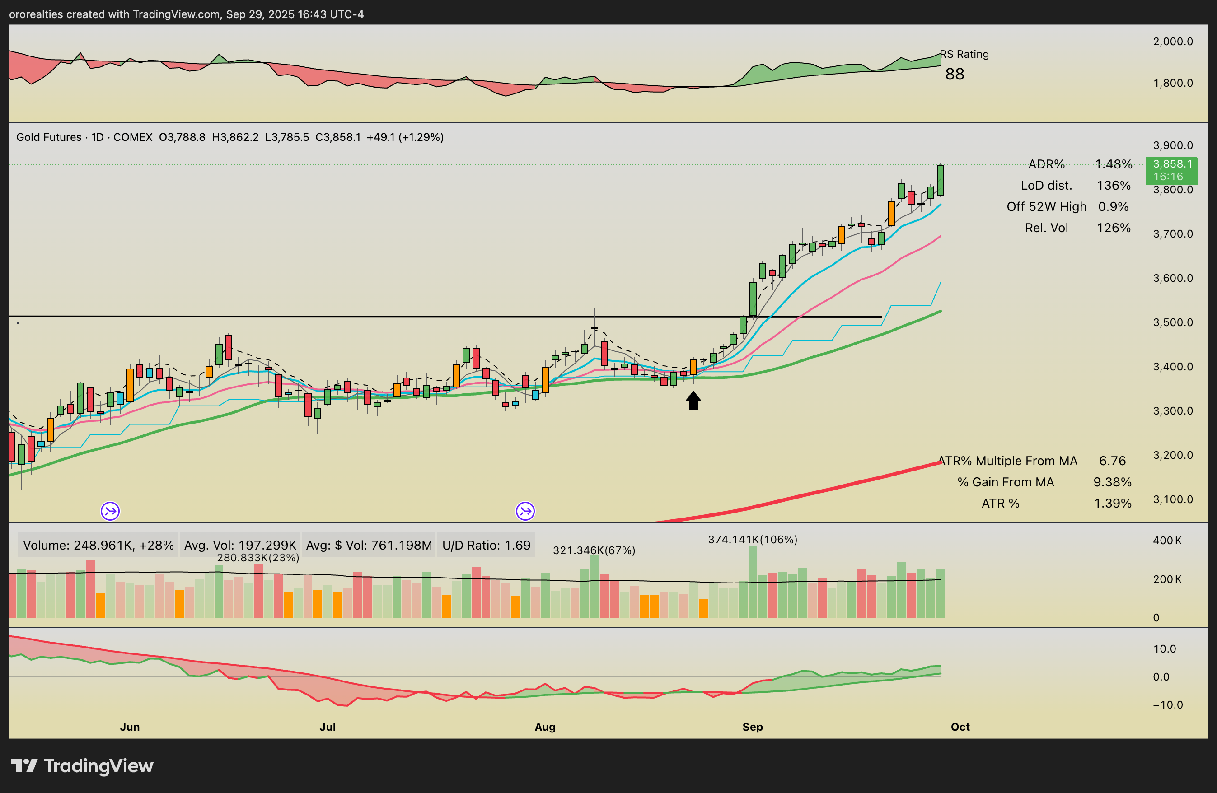1217x793 pixels.
Task: Click the Avg. Vol: 197.299K box
Action: [240, 545]
